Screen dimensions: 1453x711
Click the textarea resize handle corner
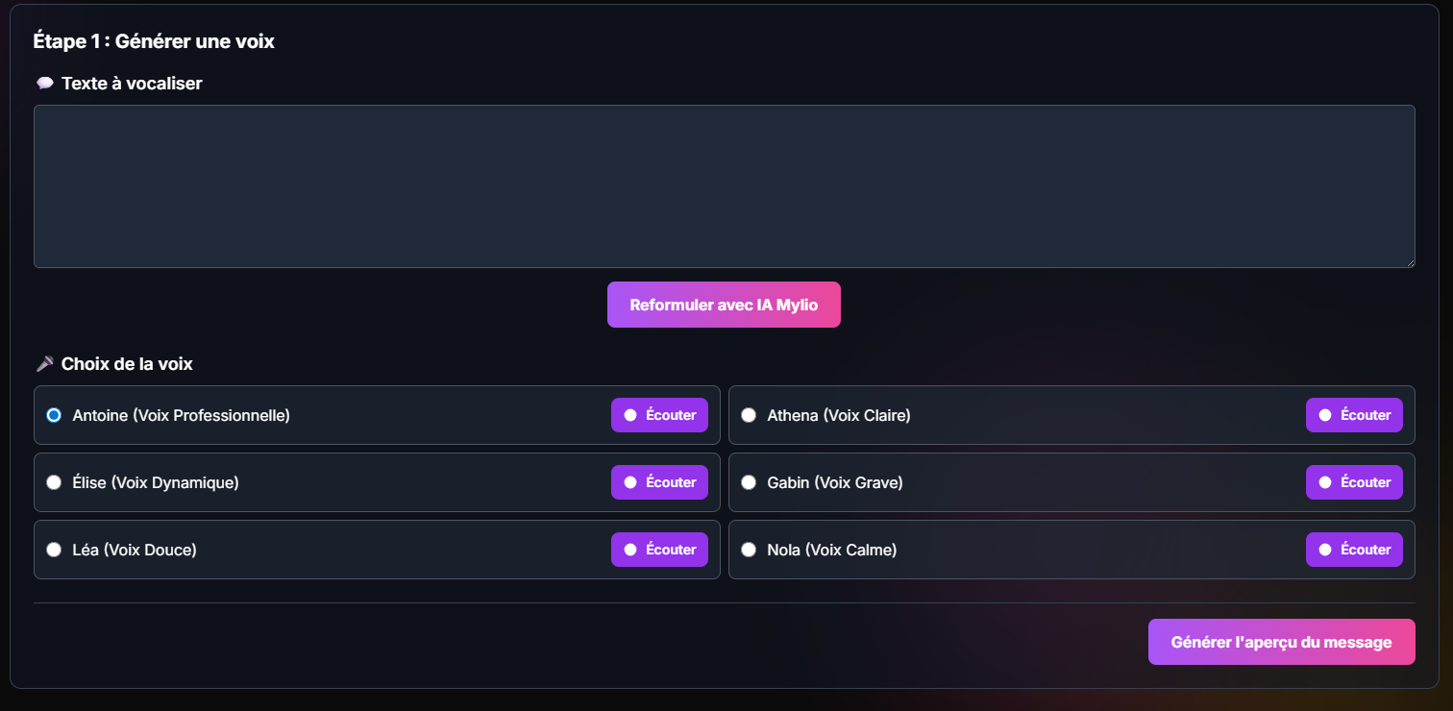(x=1410, y=262)
